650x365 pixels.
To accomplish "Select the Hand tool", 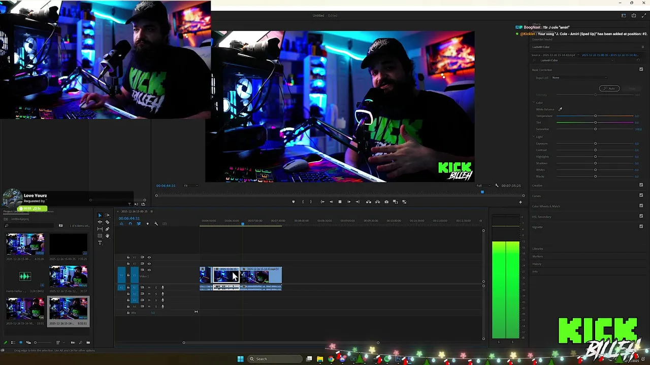I will pyautogui.click(x=107, y=236).
